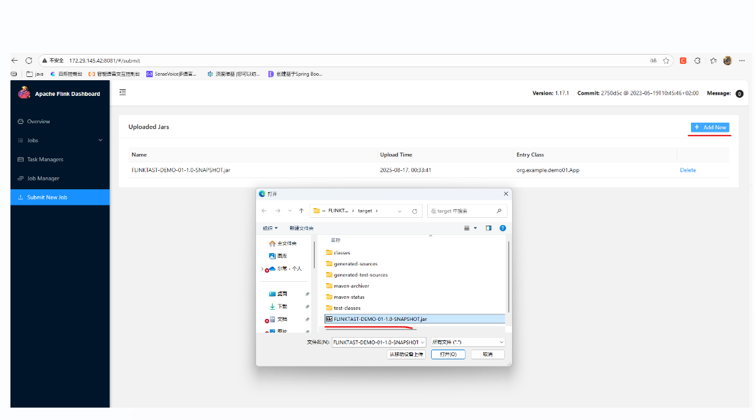Go forward in file dialog

[x=278, y=211]
